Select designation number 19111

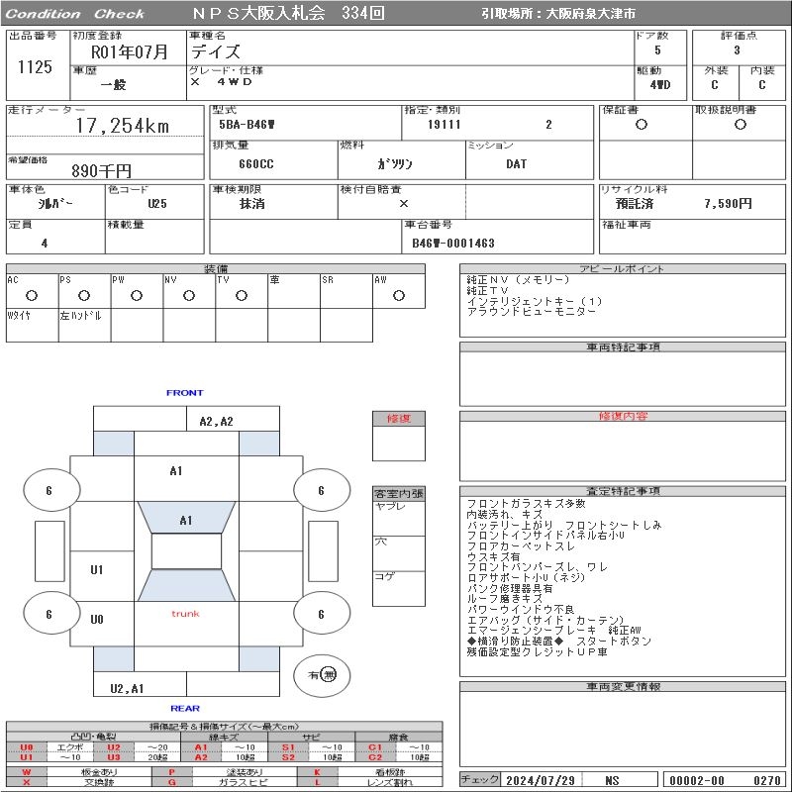[x=445, y=125]
